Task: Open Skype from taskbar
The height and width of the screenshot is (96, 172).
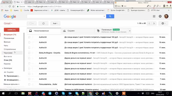Action: coord(63,93)
